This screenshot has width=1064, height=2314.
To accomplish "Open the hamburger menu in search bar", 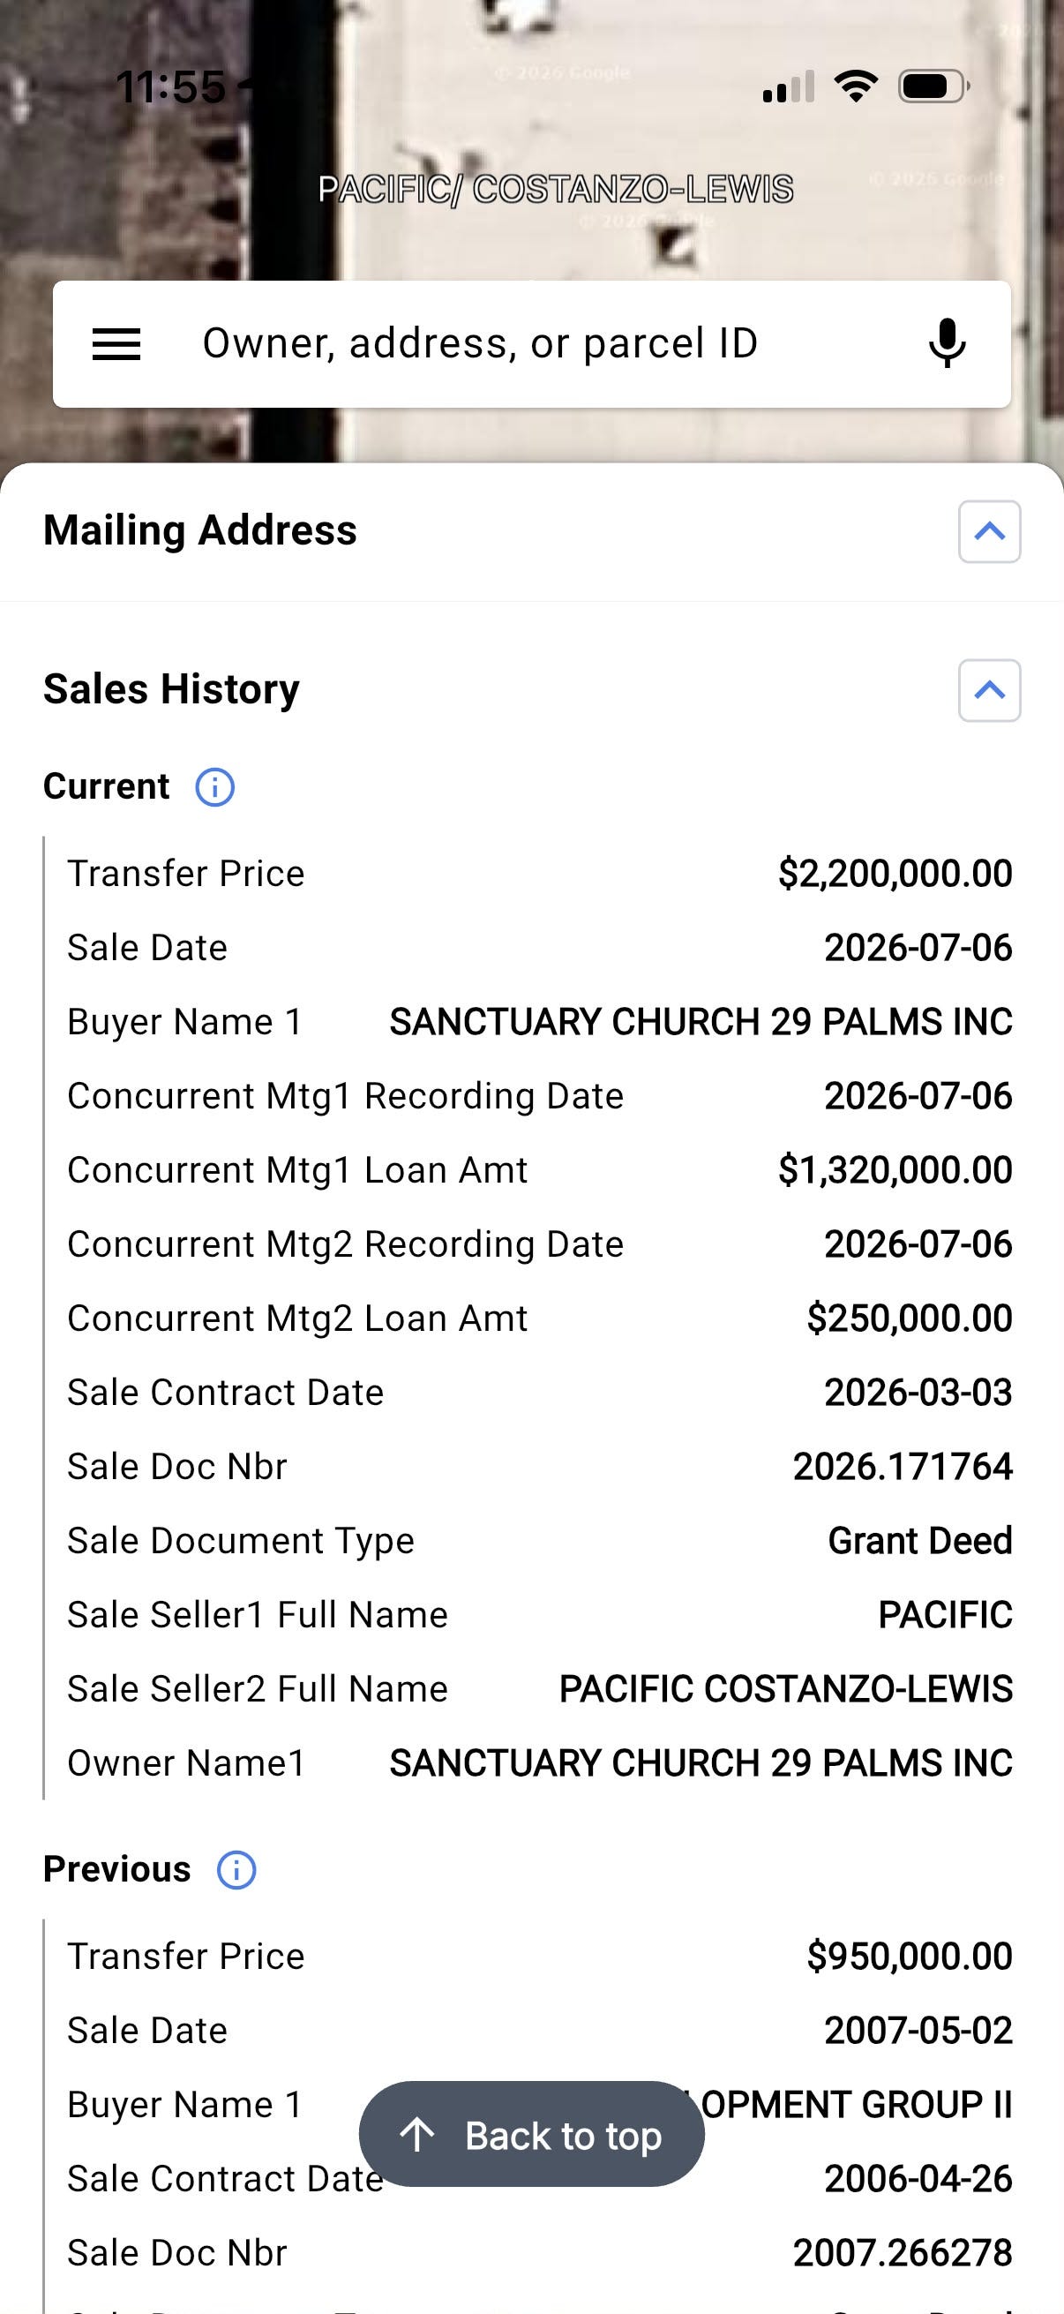I will (x=116, y=344).
